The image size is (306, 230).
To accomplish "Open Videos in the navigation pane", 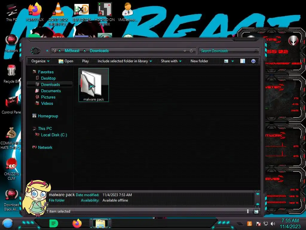I will tap(47, 103).
